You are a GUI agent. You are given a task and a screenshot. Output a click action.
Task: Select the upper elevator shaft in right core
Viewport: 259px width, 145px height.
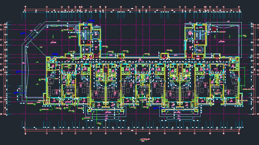pos(189,34)
